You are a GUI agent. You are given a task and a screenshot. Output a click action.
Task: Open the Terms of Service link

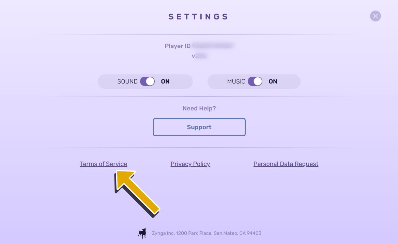(104, 164)
